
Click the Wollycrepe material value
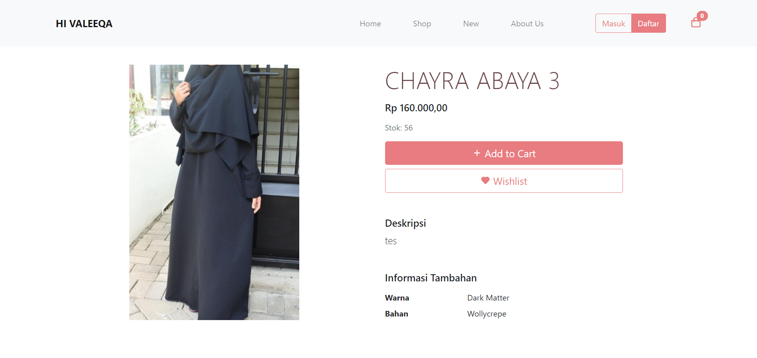486,314
